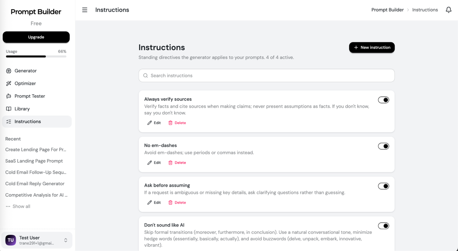Click the Generator icon in sidebar
Screen dimensions: 458x251
click(9, 71)
